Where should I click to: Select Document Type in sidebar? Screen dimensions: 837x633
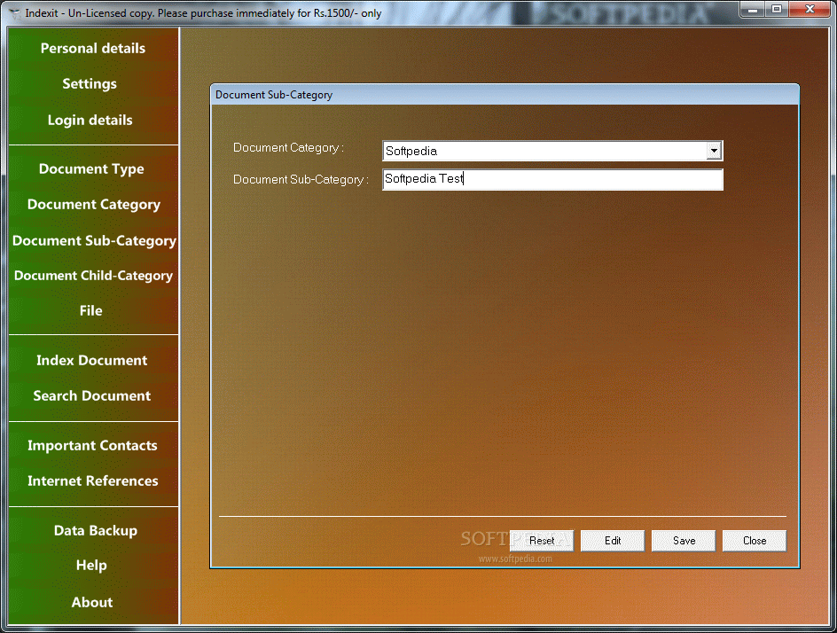pos(91,169)
